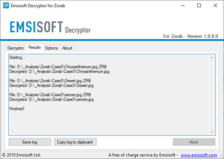Open the www.emsisoft.com link
The width and height of the screenshot is (224, 159).
[x=199, y=155]
